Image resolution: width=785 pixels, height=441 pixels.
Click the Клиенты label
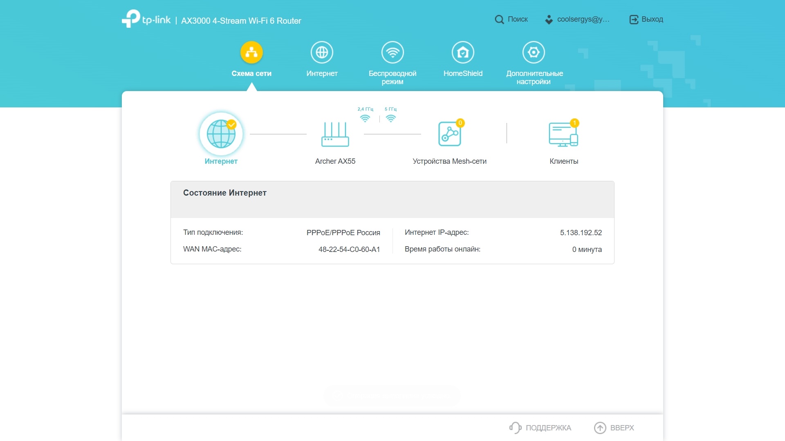(564, 161)
